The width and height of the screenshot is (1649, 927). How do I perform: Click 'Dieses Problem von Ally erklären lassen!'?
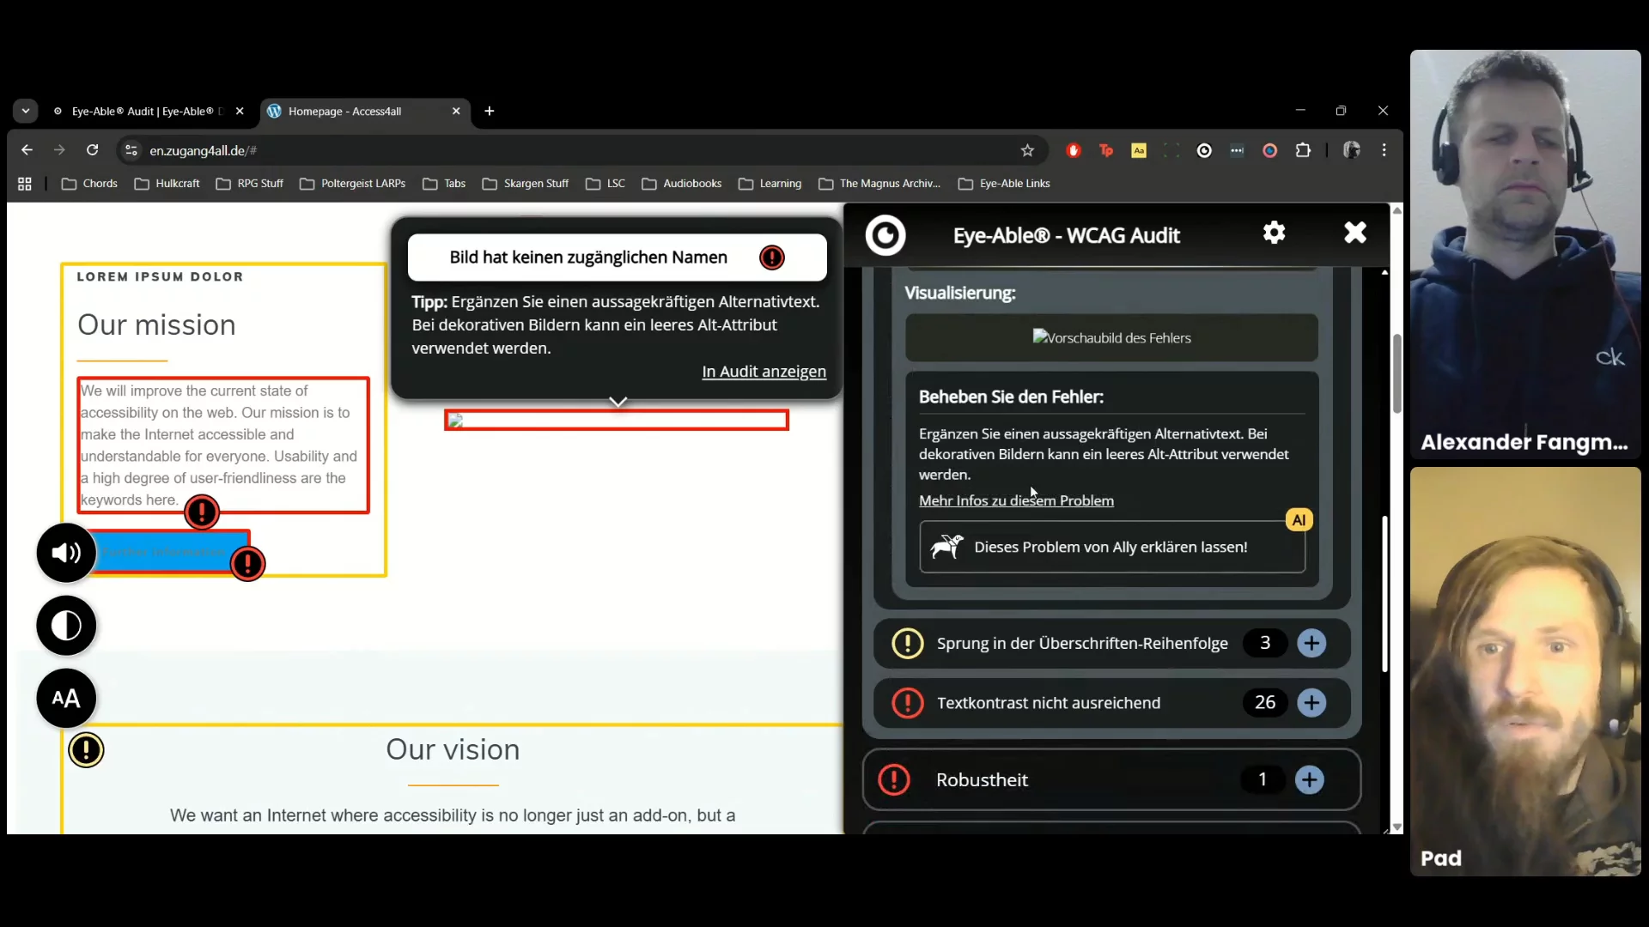click(1110, 547)
